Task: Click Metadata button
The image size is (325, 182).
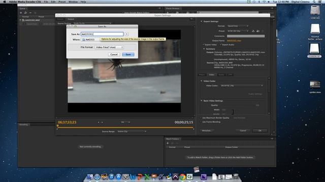Action: [x=207, y=130]
